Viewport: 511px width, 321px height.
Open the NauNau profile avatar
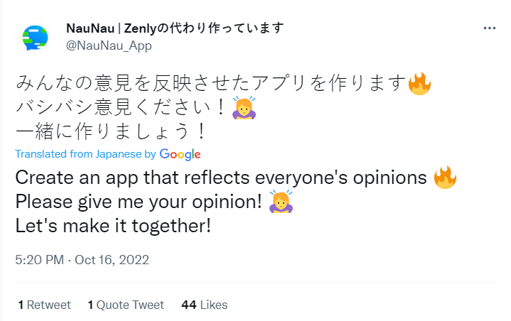pyautogui.click(x=35, y=38)
